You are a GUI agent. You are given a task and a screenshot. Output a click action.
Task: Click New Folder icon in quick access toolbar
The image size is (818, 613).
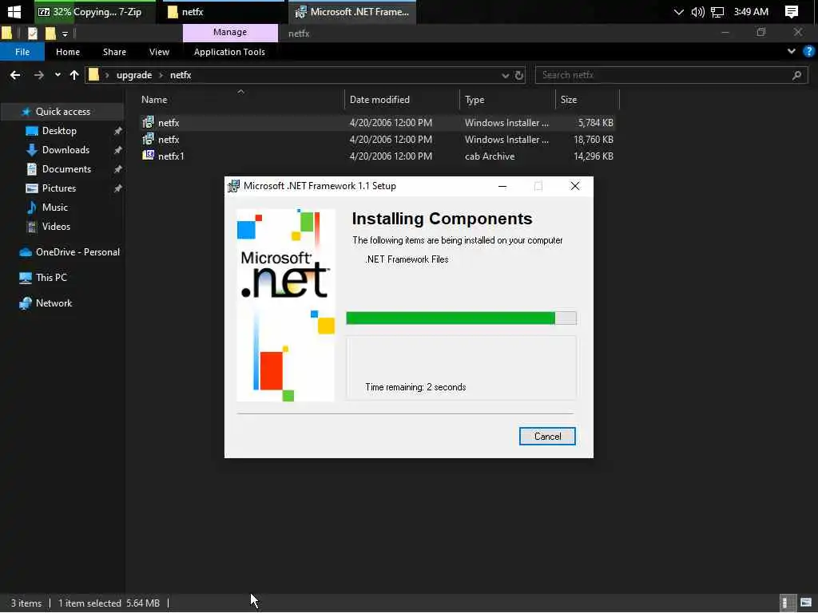click(50, 34)
